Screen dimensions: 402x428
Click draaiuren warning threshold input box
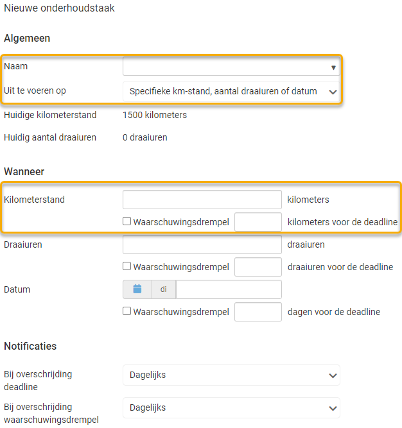258,267
